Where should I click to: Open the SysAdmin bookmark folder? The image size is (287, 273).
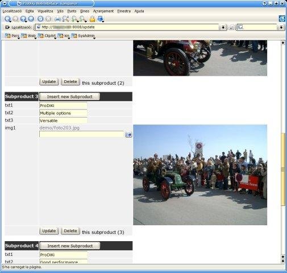coord(83,36)
